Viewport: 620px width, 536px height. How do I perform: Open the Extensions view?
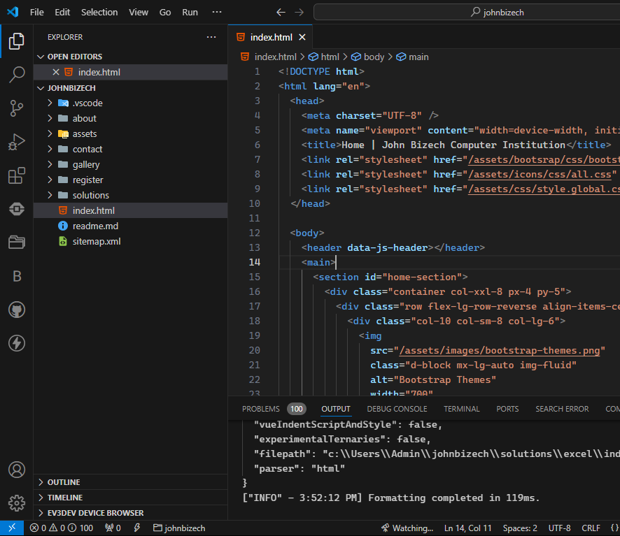coord(17,175)
